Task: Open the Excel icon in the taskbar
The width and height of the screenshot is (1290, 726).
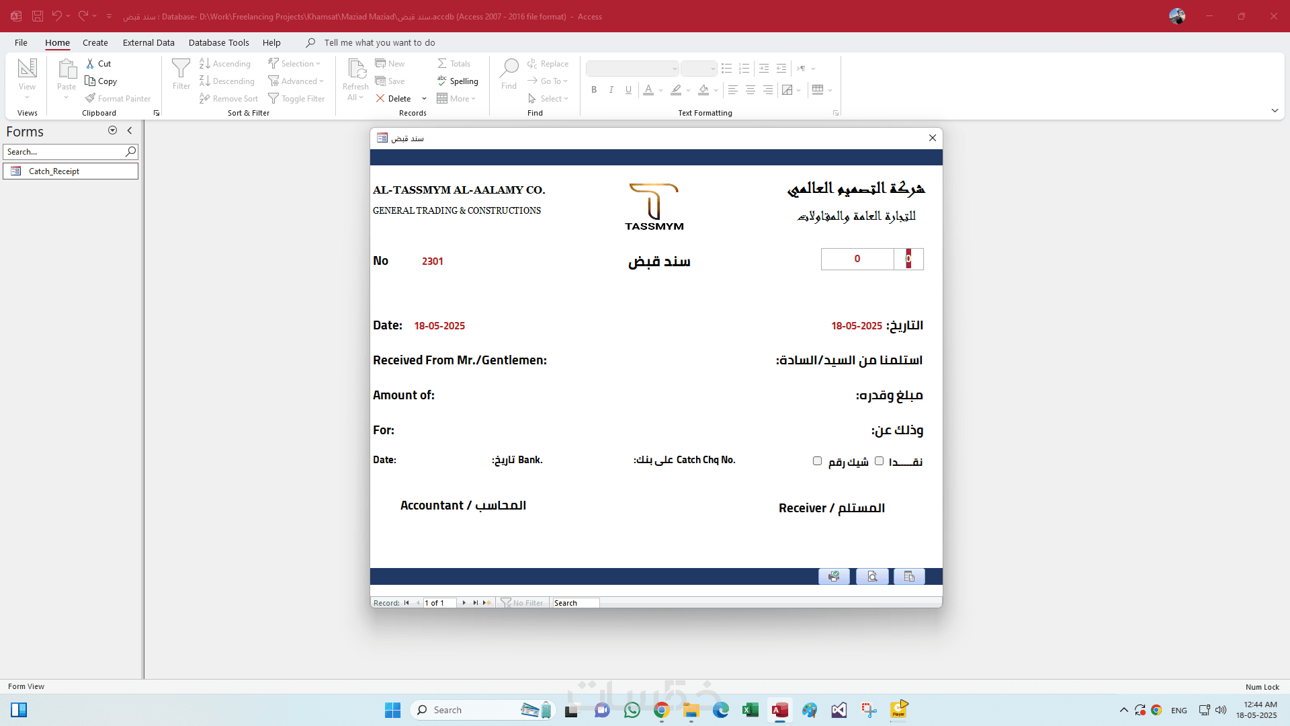Action: point(750,710)
